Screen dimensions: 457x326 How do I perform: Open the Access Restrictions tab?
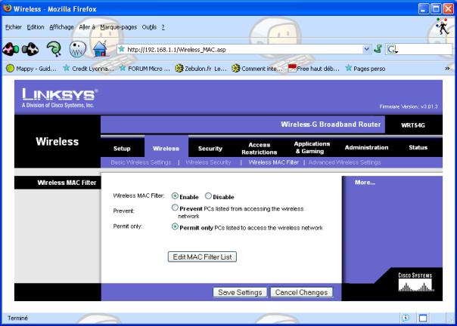tap(259, 149)
